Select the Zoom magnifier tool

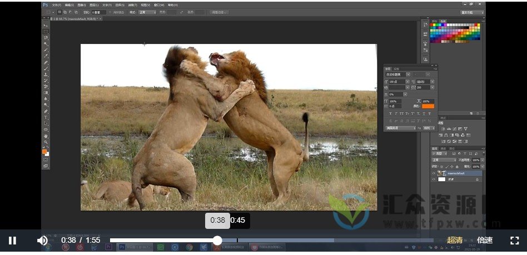[46, 142]
